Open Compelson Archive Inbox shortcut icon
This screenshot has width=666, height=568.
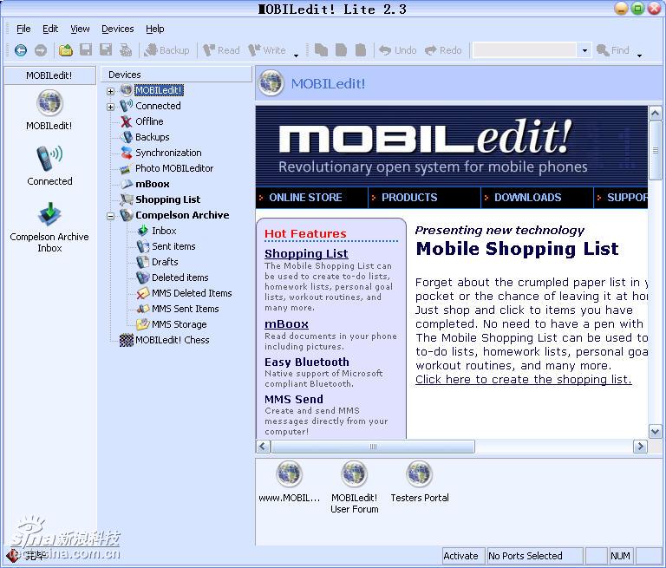49,213
